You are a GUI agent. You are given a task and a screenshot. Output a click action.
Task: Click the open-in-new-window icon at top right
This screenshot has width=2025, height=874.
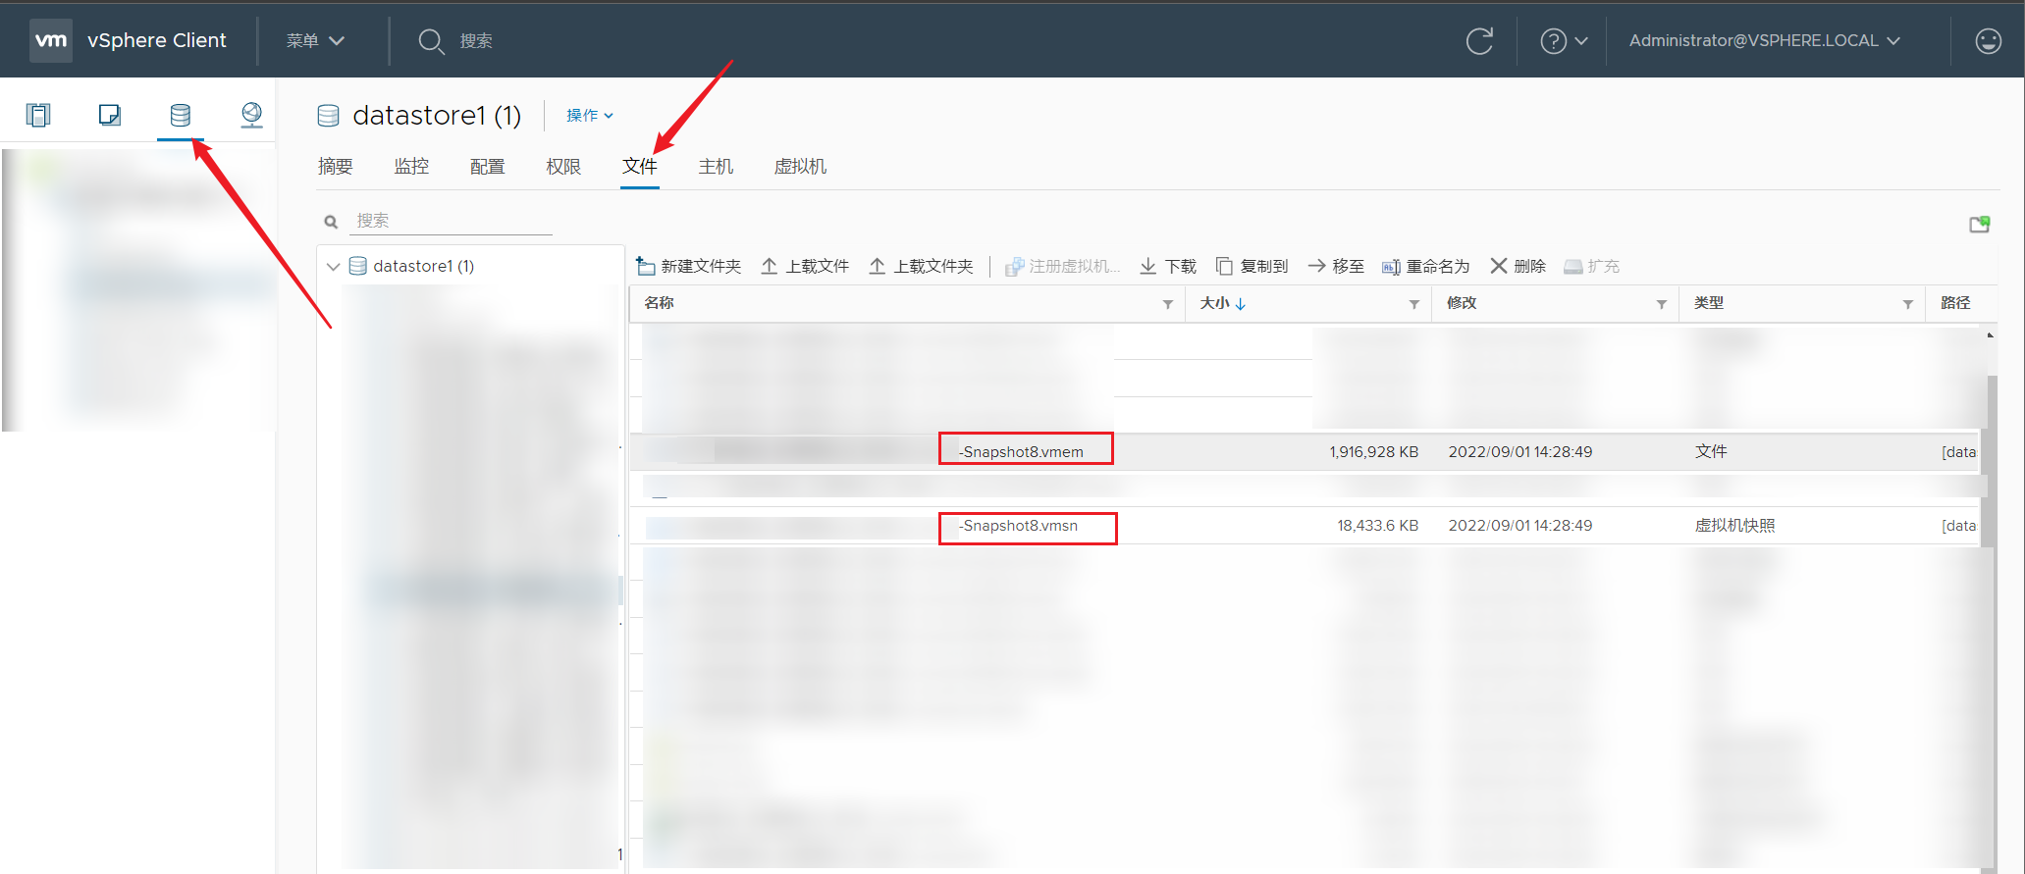[1980, 225]
